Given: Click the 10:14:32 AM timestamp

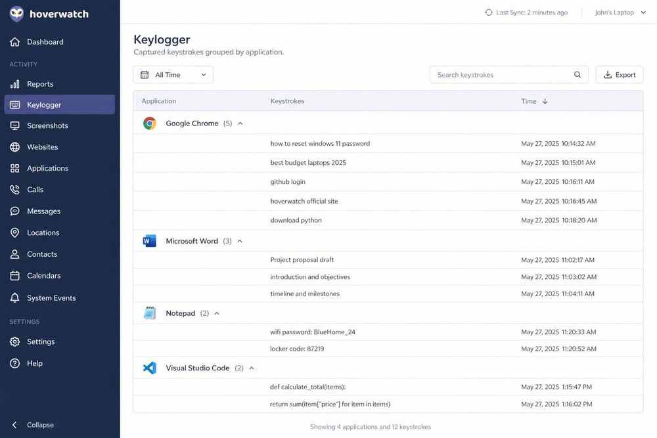Looking at the screenshot, I should click(578, 144).
